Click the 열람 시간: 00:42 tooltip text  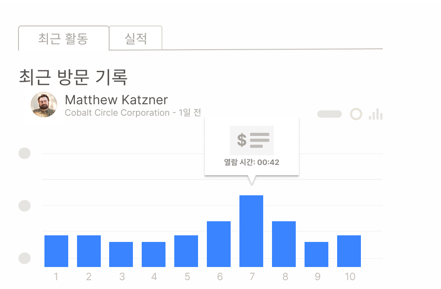(252, 163)
